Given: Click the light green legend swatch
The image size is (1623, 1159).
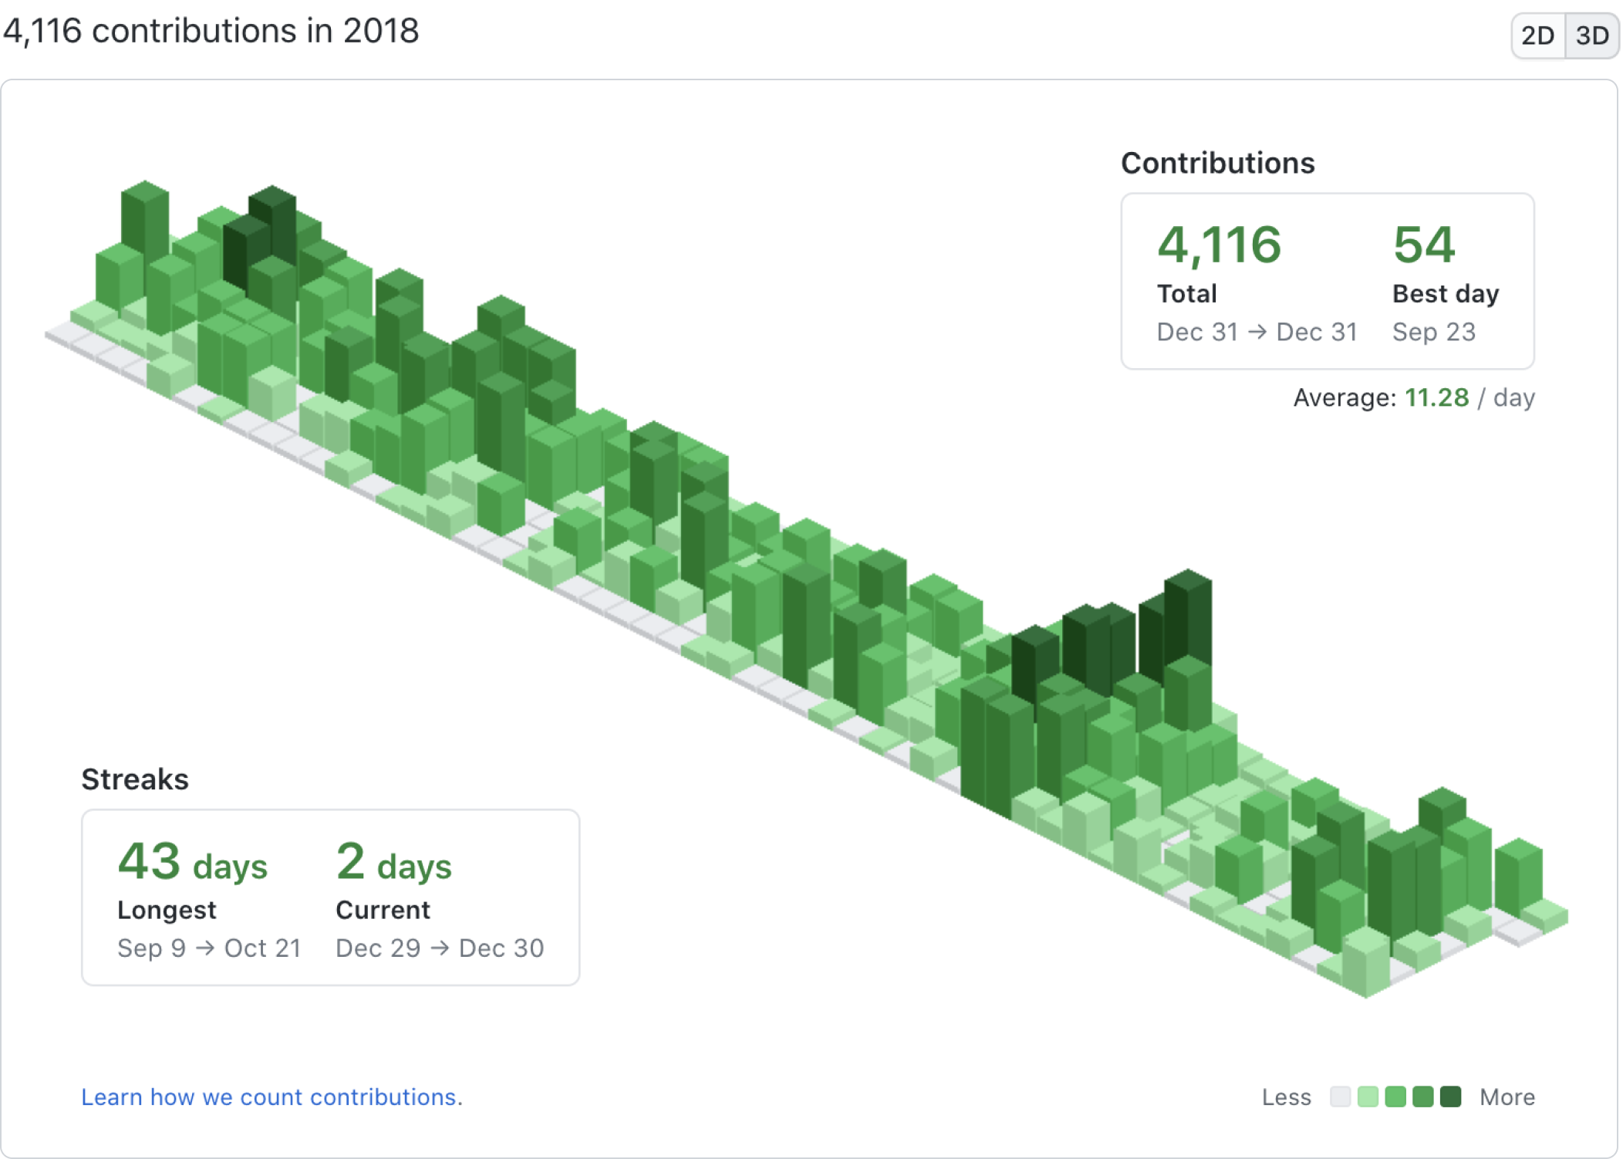Looking at the screenshot, I should click(x=1367, y=1096).
